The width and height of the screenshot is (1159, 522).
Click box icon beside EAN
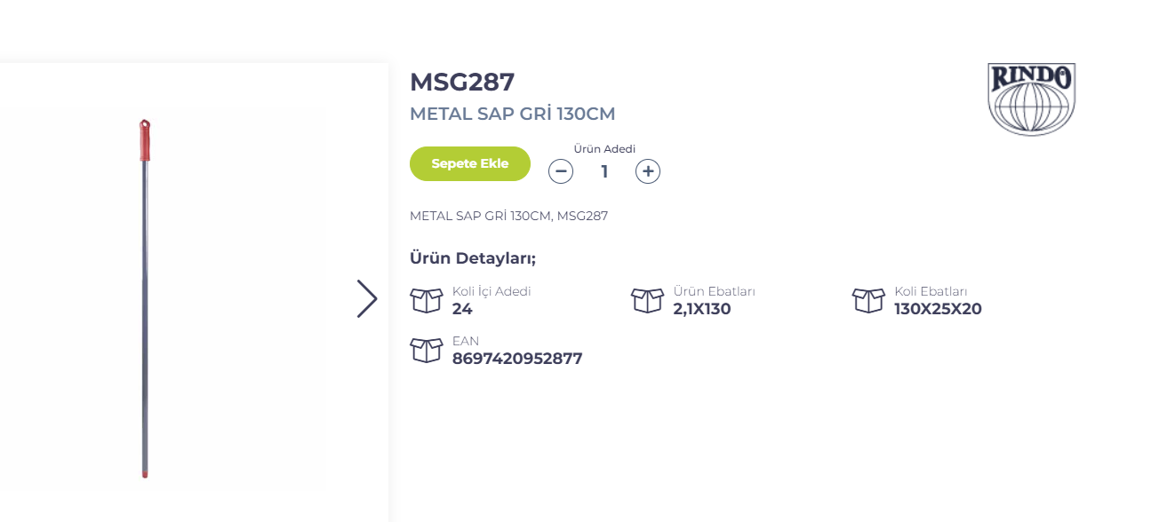(427, 350)
